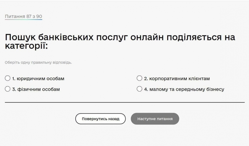Go to next question with "Наступне питання"
Screen dimensions: 249x146
pos(155,119)
